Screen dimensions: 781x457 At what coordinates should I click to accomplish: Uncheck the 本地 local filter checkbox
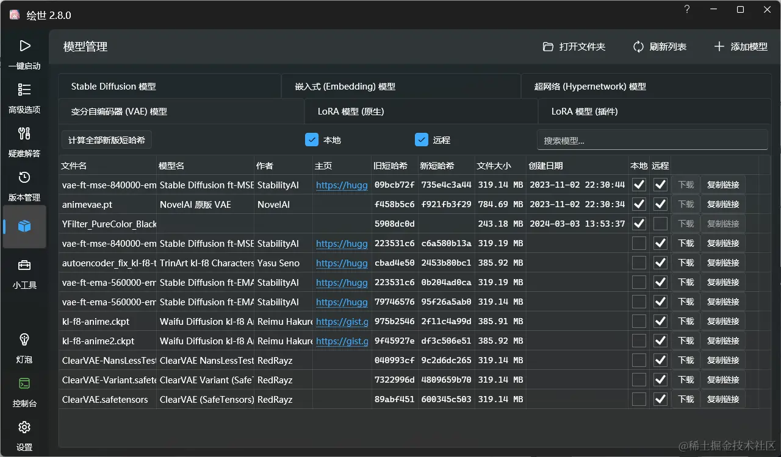click(x=312, y=140)
